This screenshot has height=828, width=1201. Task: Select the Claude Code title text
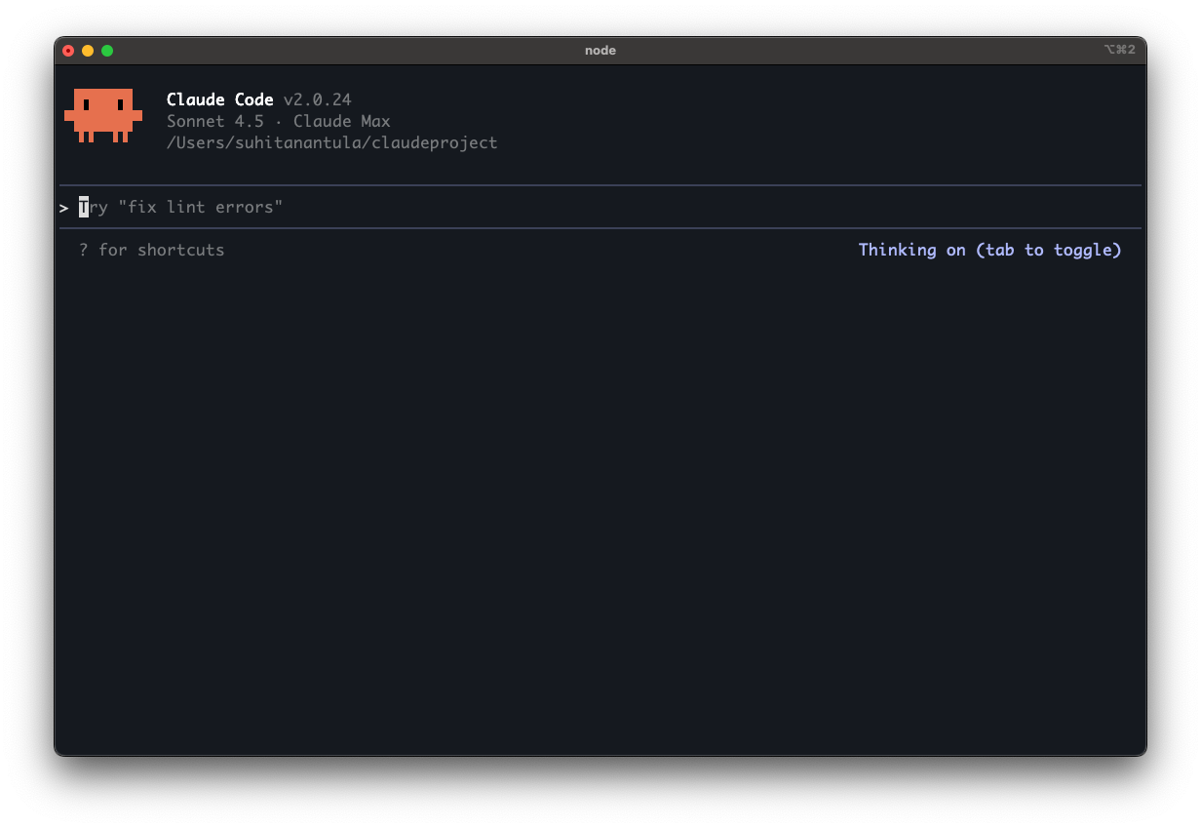pyautogui.click(x=219, y=99)
